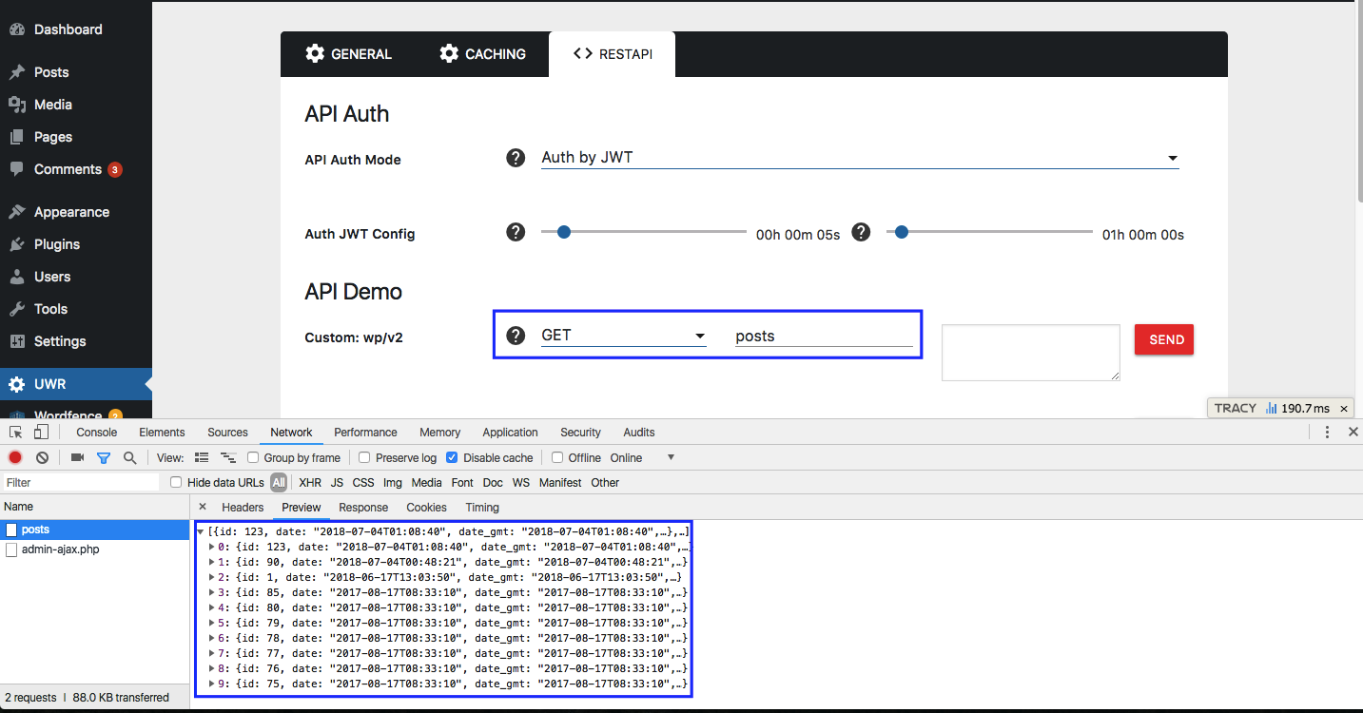Screen dimensions: 1363x713
Task: Open the Auth by JWT dropdown
Action: (860, 158)
